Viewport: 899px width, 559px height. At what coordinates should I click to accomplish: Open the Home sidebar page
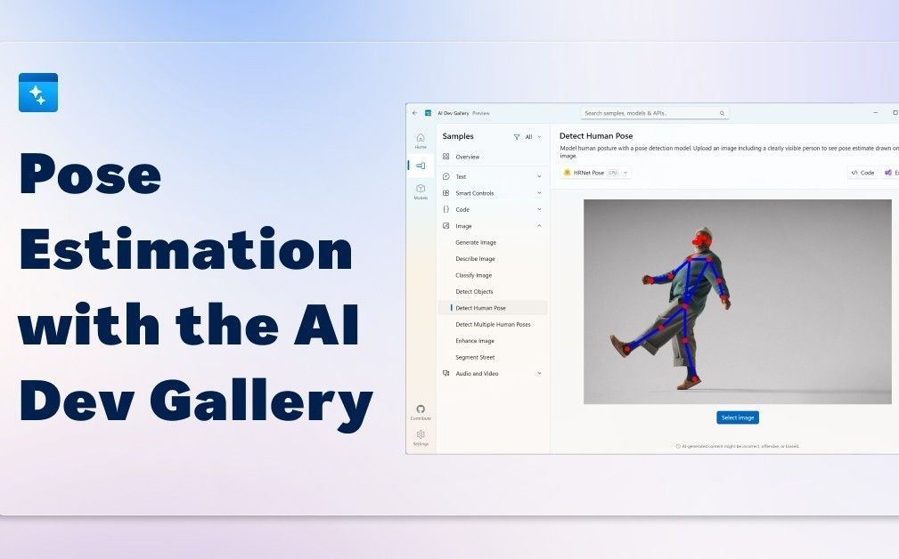(421, 141)
